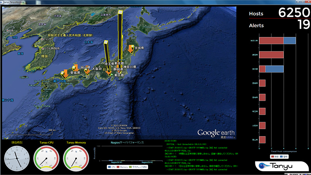Screen dimensions: 311x175
Task: Click the ソウル特別市 capital star marker
Action: (x=43, y=48)
